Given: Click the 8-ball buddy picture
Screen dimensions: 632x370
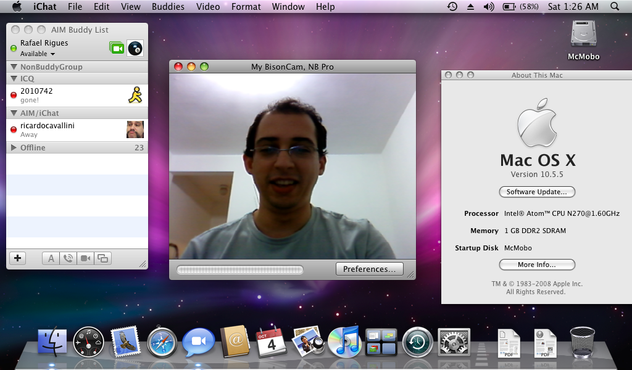Looking at the screenshot, I should pos(135,48).
